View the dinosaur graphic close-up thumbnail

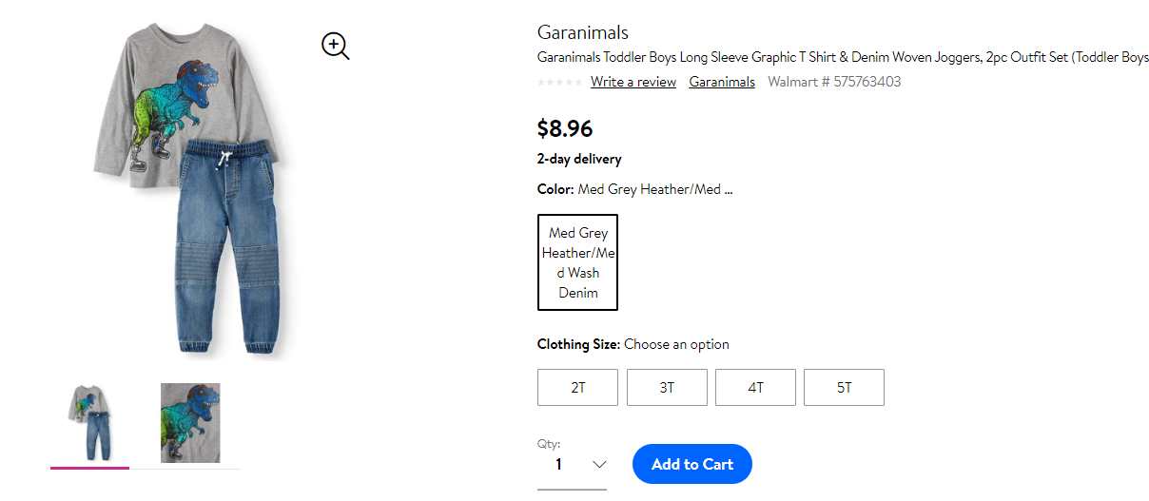pos(190,423)
